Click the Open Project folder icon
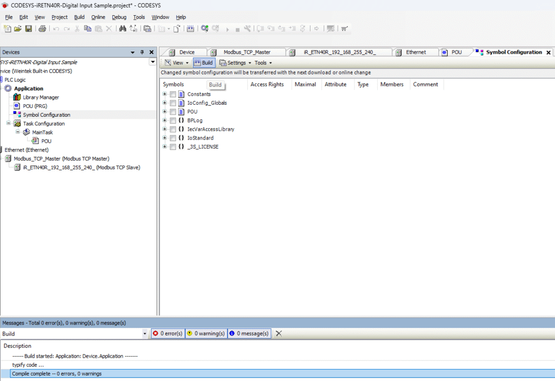The height and width of the screenshot is (381, 555). click(18, 29)
